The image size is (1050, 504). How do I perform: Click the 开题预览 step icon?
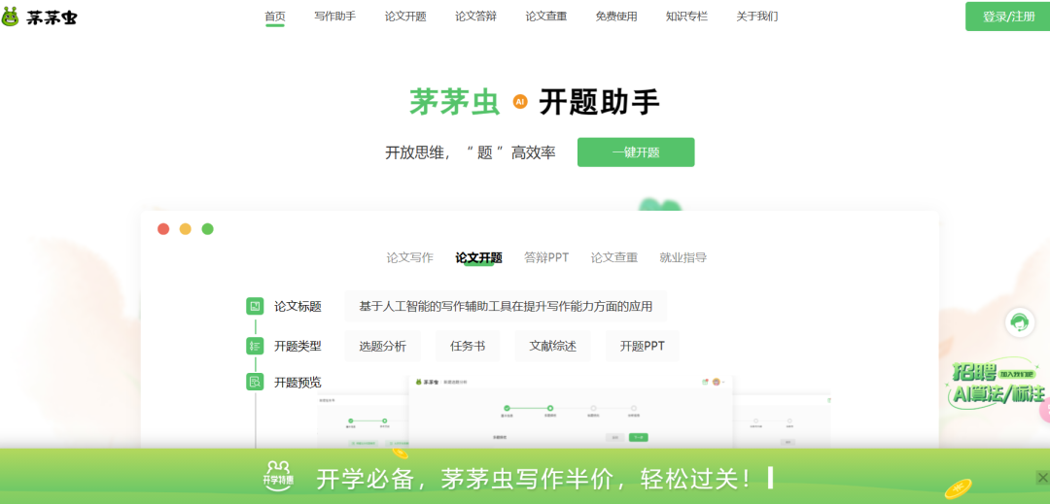(255, 382)
